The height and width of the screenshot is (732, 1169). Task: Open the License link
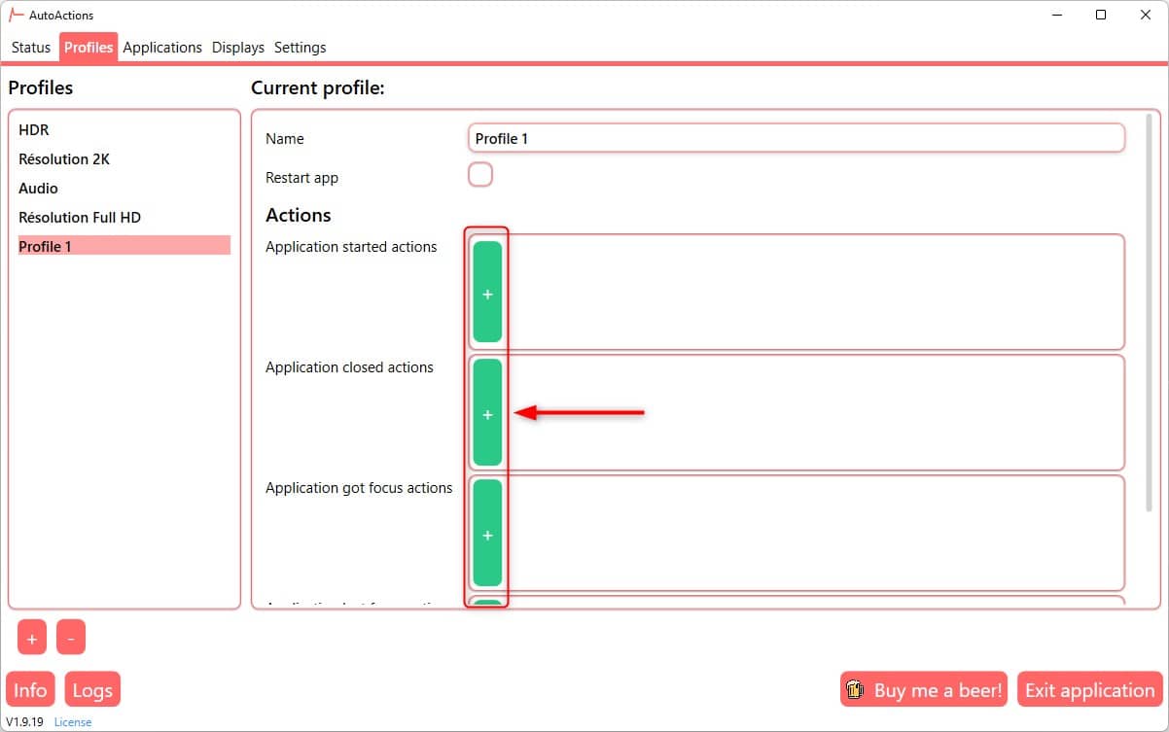pos(73,721)
